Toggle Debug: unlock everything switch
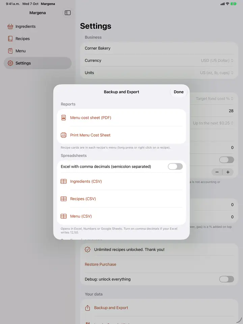Screen dimensions: 243x324 tap(226, 279)
